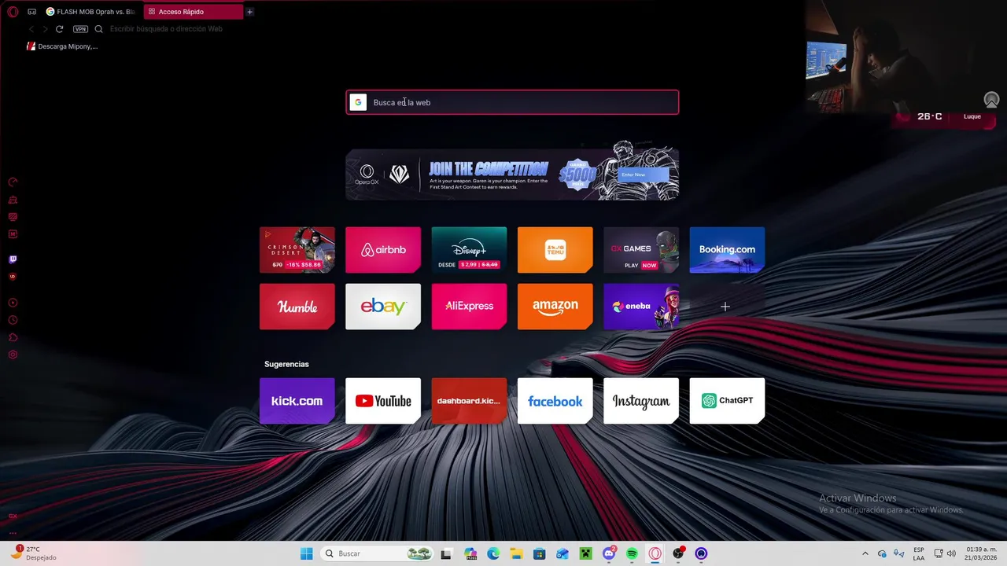Image resolution: width=1007 pixels, height=566 pixels.
Task: Go forward with the right arrow
Action: [45, 29]
